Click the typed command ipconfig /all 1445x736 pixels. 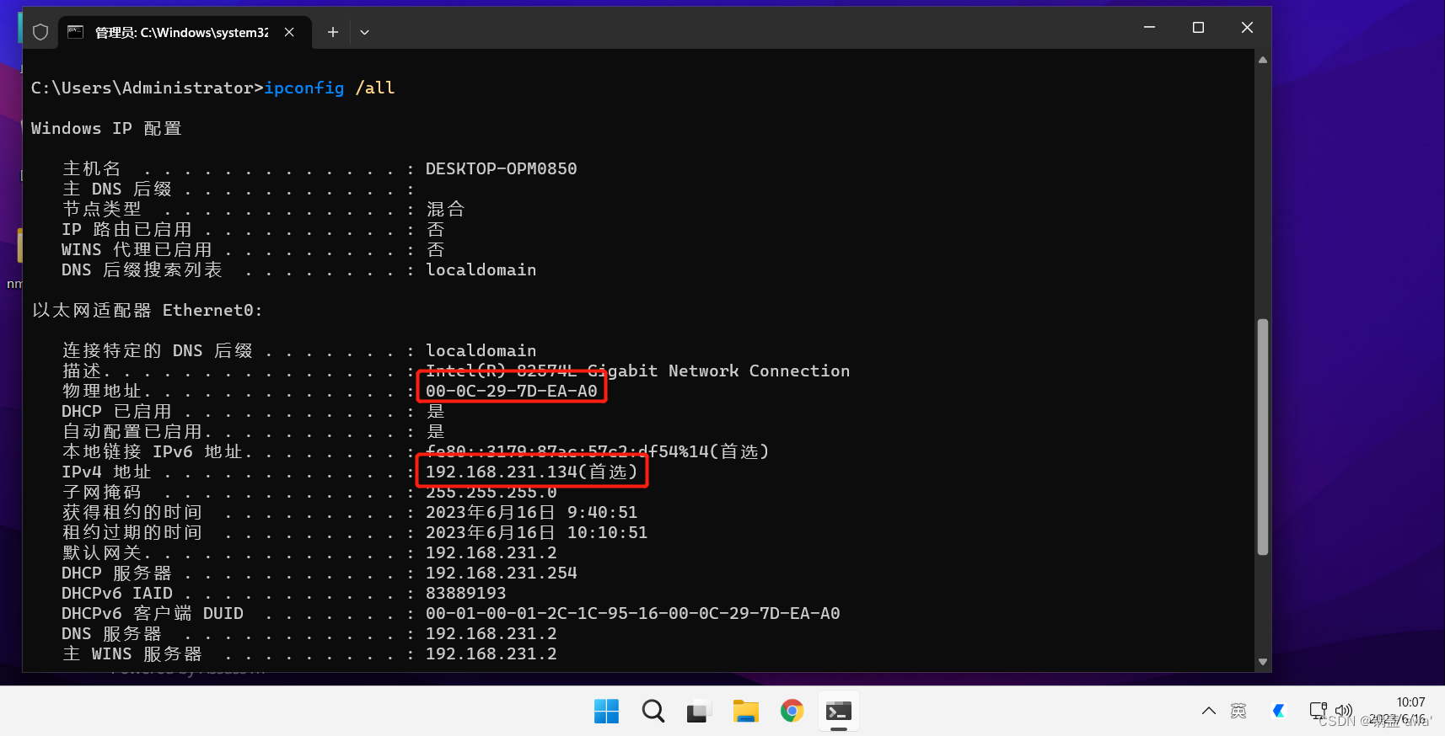[x=330, y=88]
